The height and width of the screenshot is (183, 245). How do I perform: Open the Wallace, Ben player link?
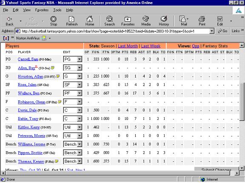[28, 93]
